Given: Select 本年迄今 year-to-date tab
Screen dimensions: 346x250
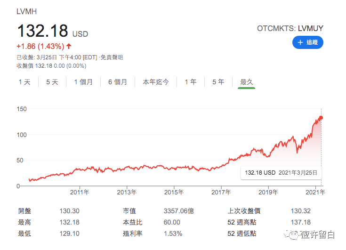Looking at the screenshot, I should (156, 82).
